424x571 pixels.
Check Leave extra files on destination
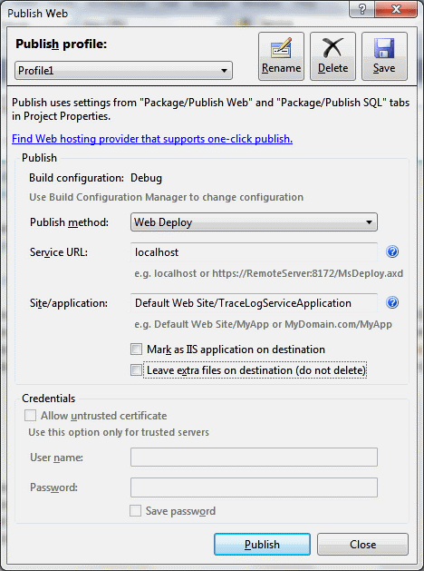[x=136, y=370]
